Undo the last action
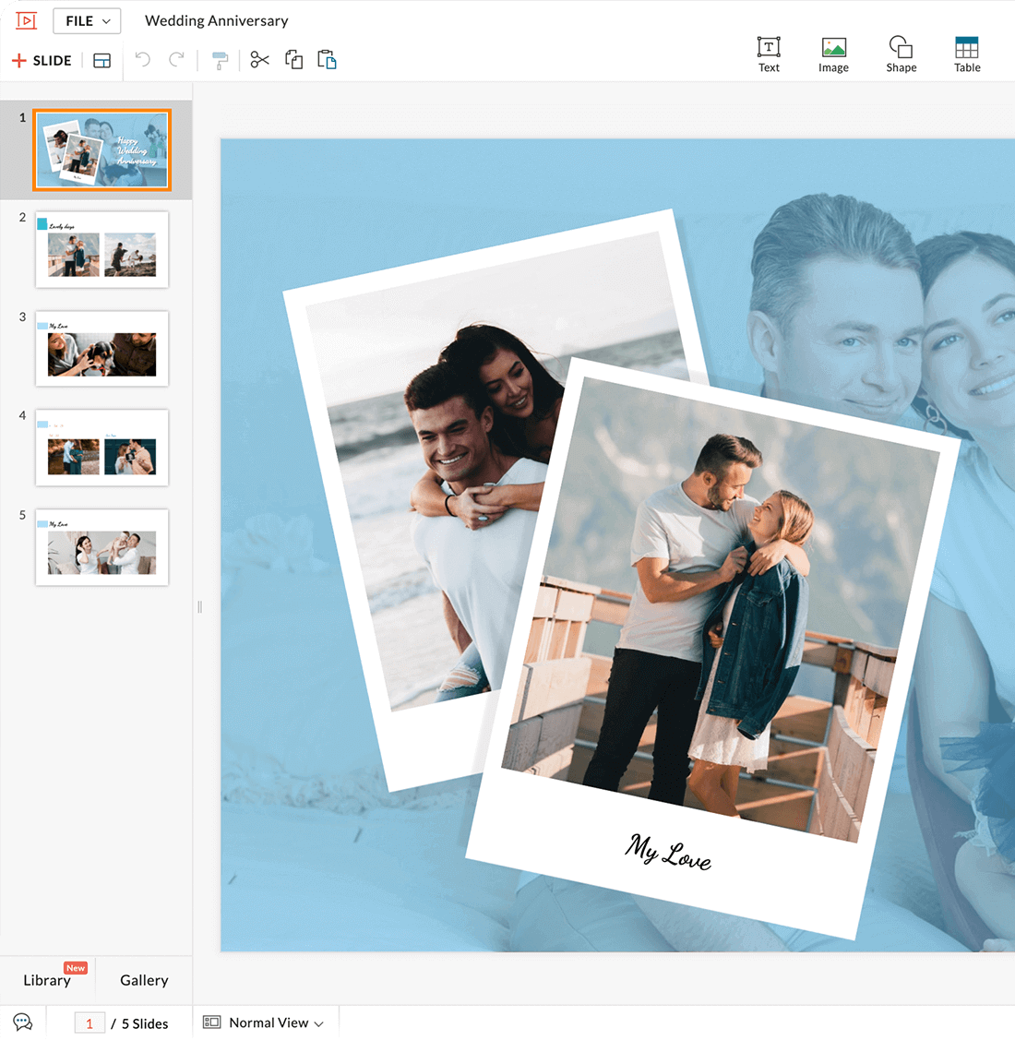This screenshot has width=1015, height=1040. click(x=143, y=60)
